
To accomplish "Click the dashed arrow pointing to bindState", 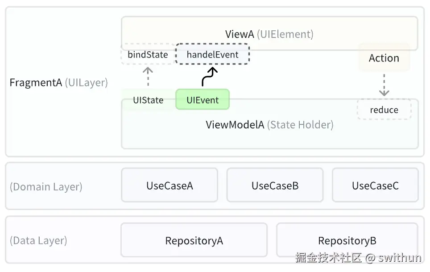I will [148, 76].
